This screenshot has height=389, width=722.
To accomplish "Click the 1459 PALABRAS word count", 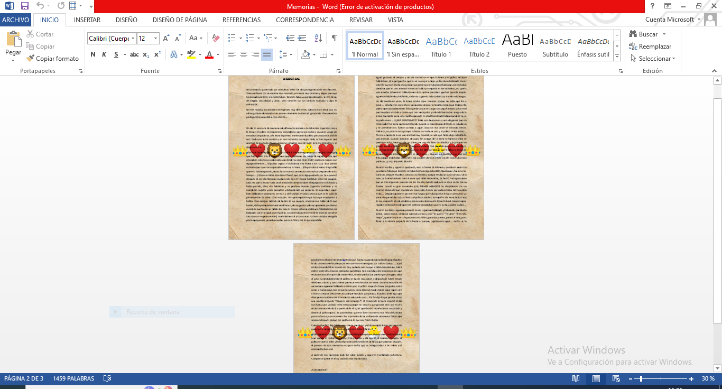I will pyautogui.click(x=73, y=378).
